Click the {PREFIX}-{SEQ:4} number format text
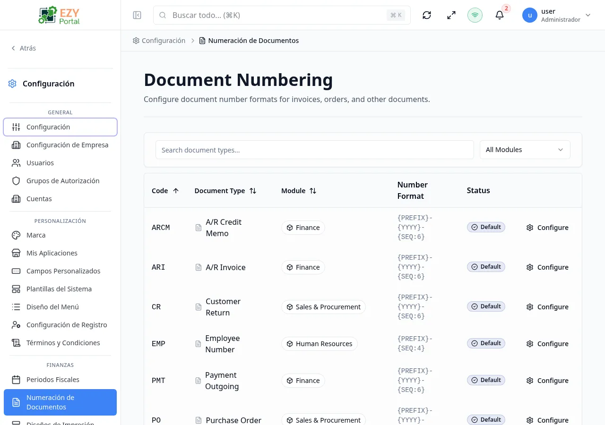Image resolution: width=605 pixels, height=425 pixels. coord(415,344)
